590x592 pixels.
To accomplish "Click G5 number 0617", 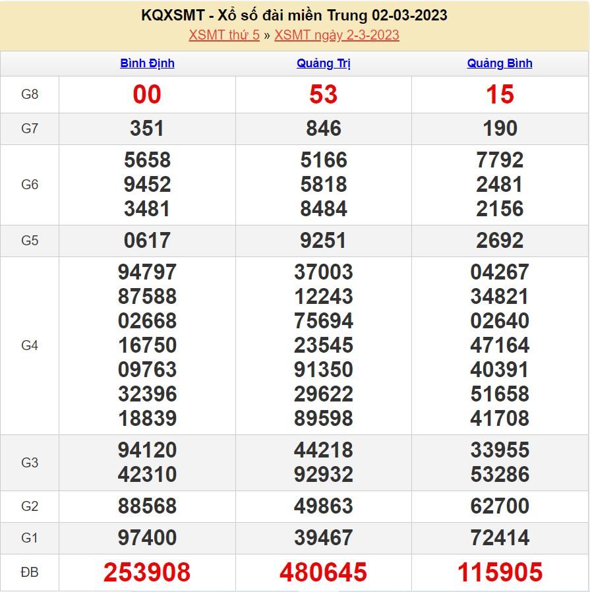I will pos(147,241).
